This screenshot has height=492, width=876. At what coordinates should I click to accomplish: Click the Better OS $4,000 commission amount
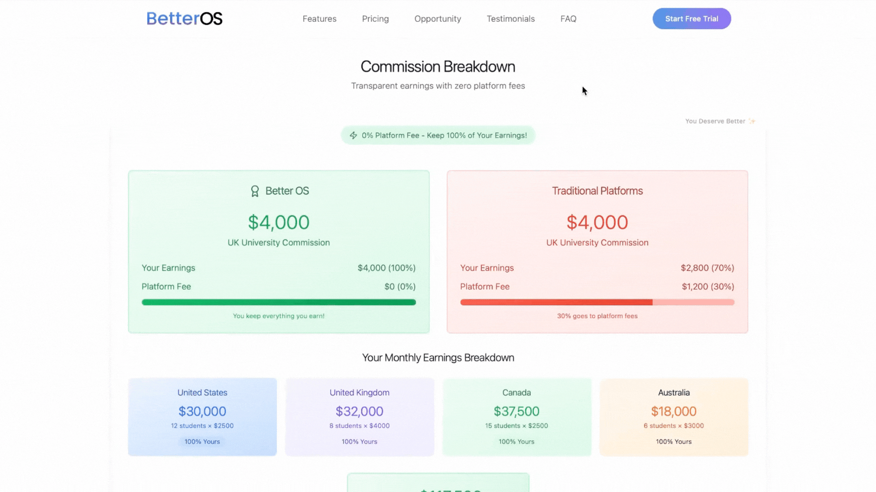[x=279, y=222]
